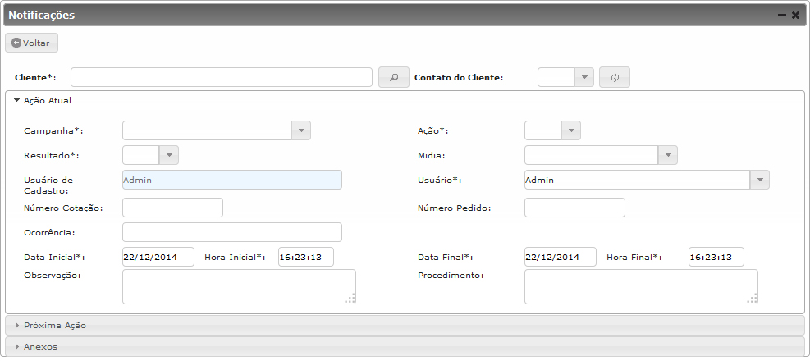Screen dimensions: 810x361
Task: Click the Voltar back button
Action: coord(31,43)
